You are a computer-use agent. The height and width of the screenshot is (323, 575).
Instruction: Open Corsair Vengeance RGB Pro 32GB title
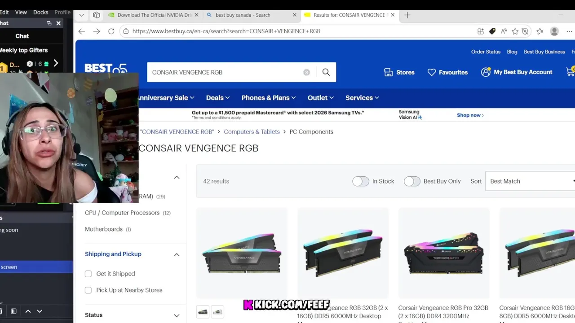pos(443,312)
